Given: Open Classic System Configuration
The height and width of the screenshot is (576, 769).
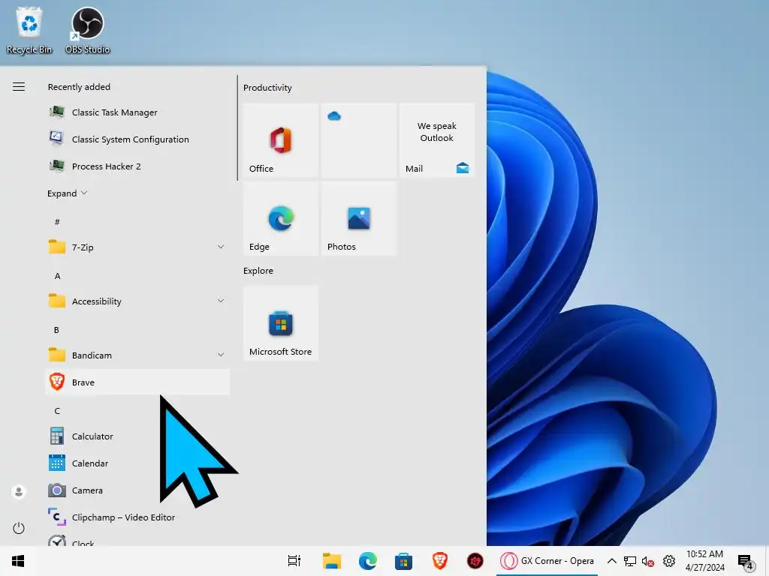Looking at the screenshot, I should 137,139.
